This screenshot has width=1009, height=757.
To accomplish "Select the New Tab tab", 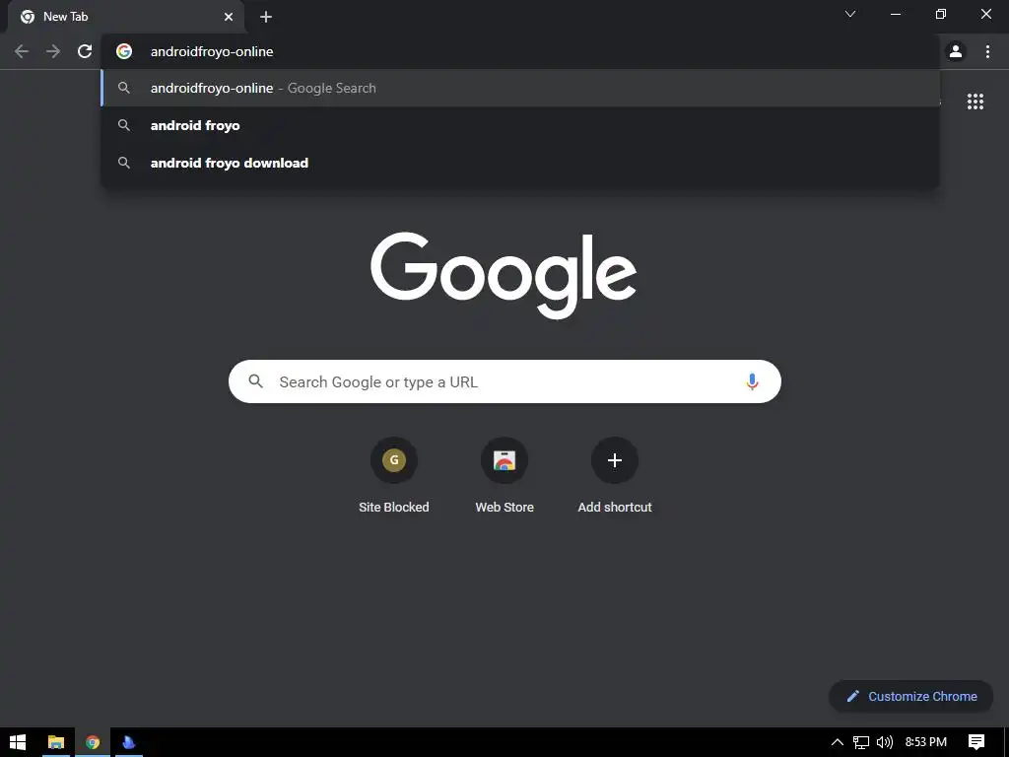I will pyautogui.click(x=126, y=17).
